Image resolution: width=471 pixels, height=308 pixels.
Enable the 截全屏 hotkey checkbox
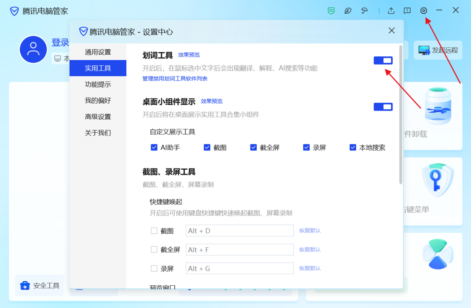[154, 250]
